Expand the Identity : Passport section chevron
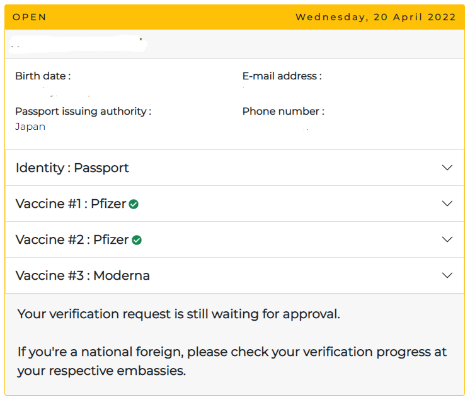Viewport: 470px width, 402px height. coord(447,168)
